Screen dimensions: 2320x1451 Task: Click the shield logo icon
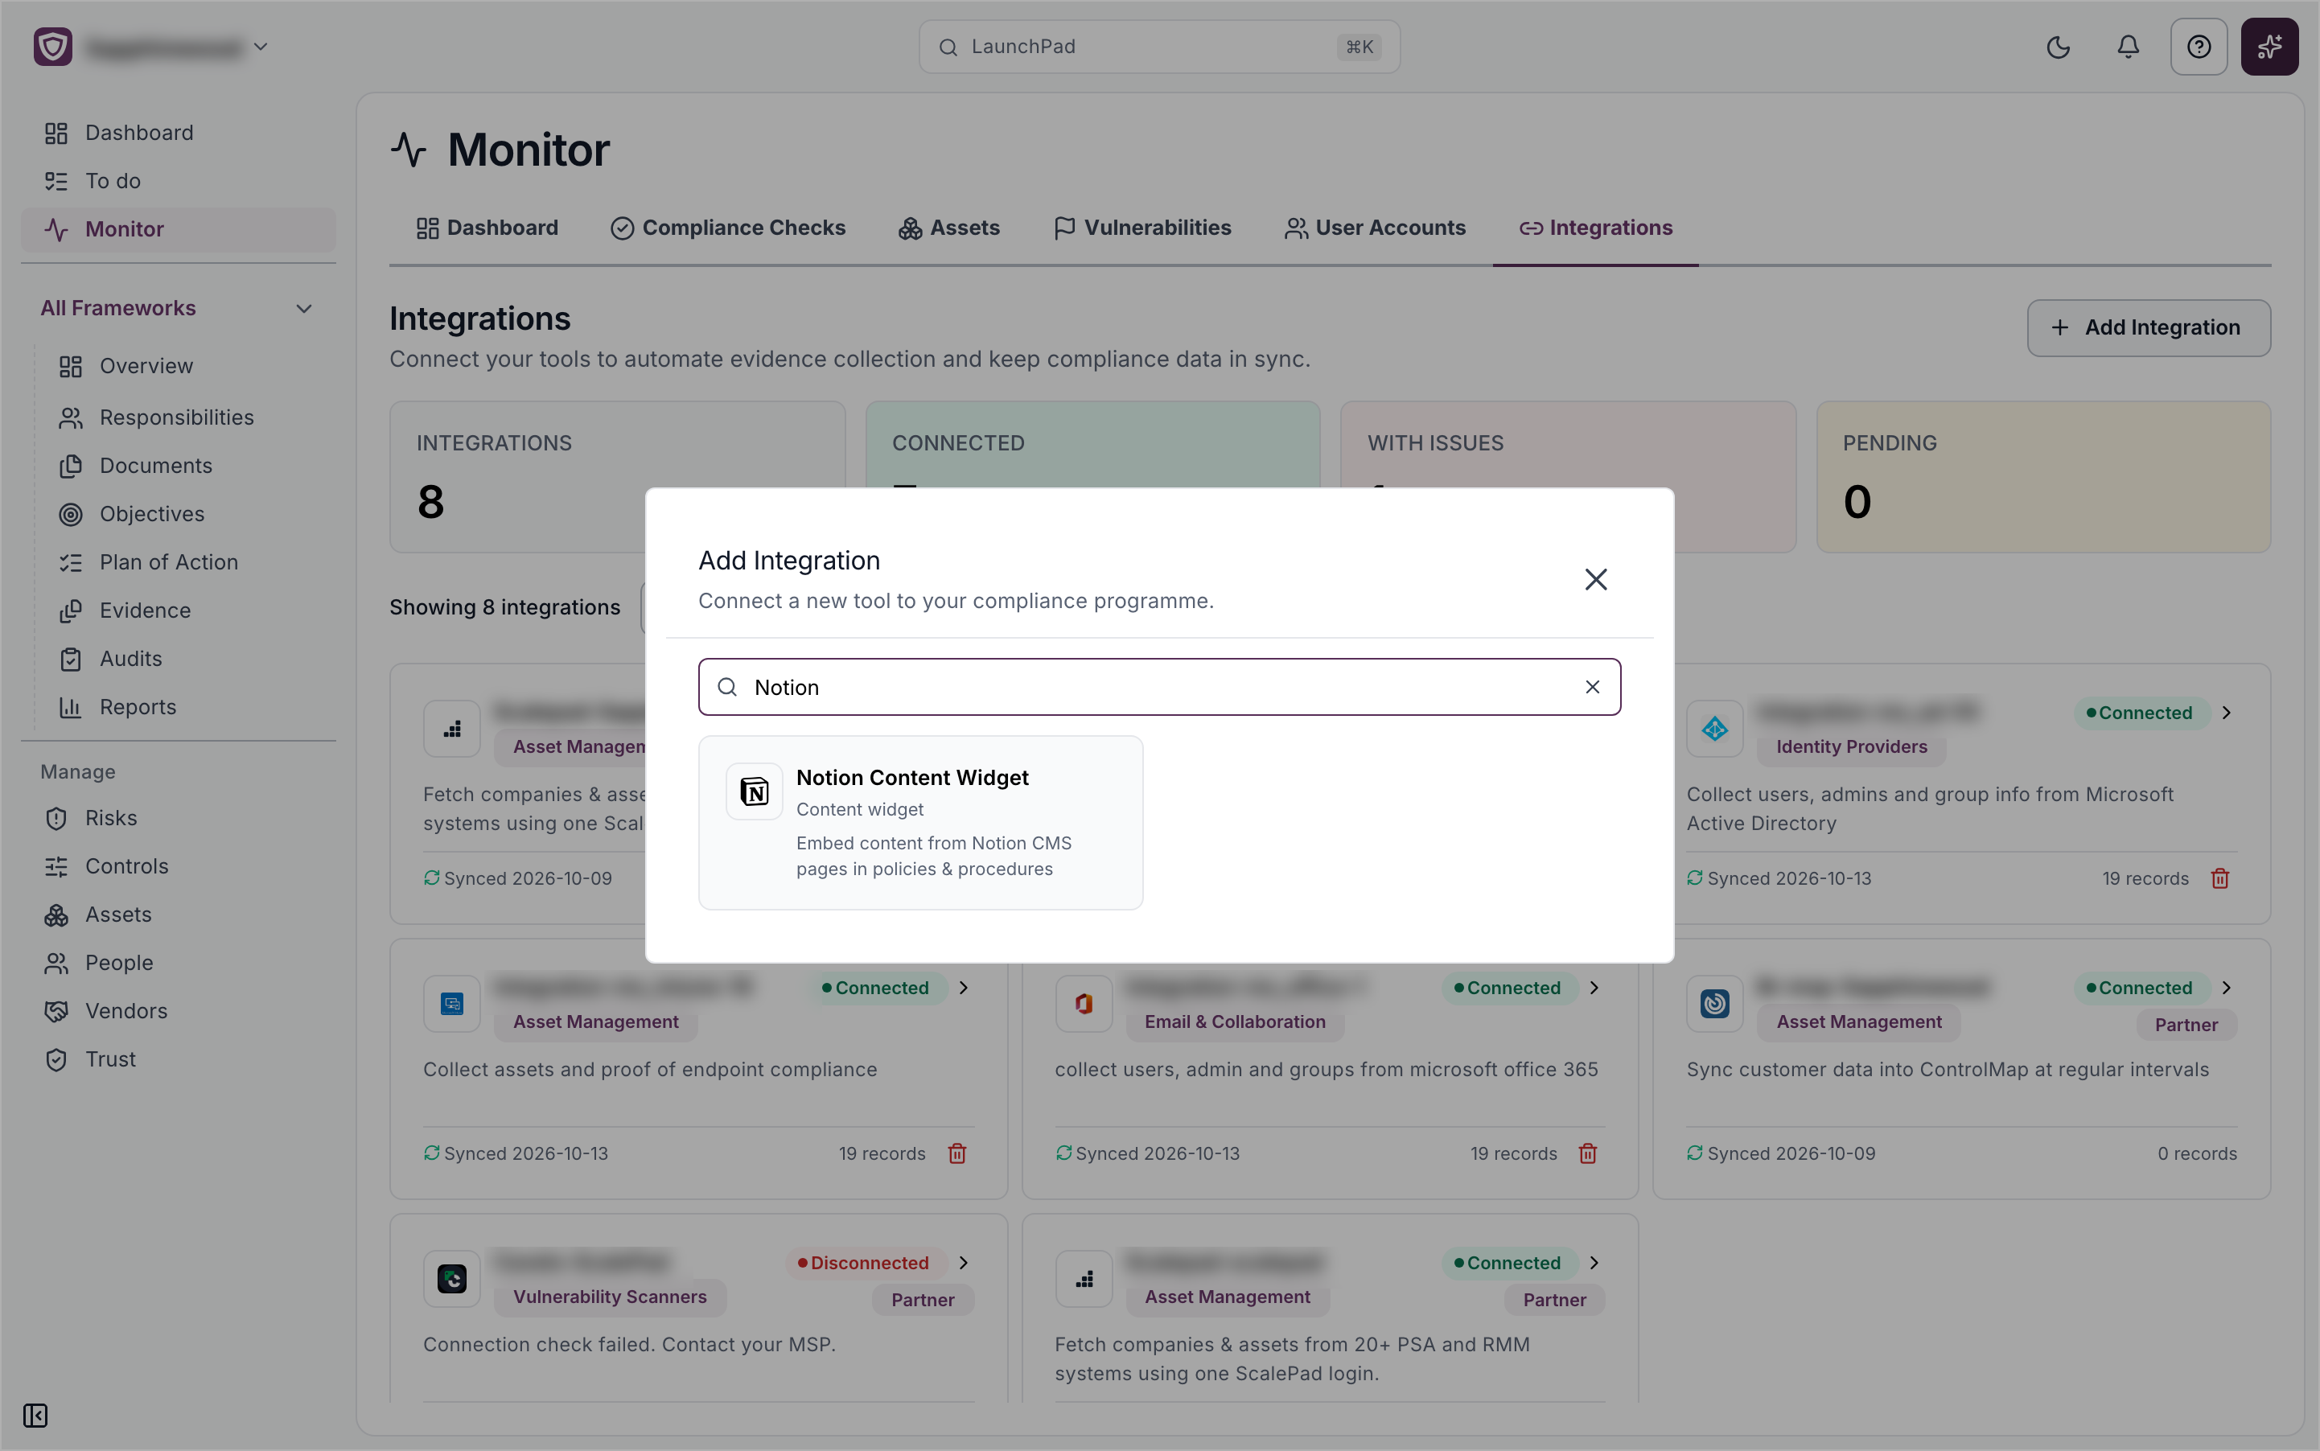tap(53, 46)
